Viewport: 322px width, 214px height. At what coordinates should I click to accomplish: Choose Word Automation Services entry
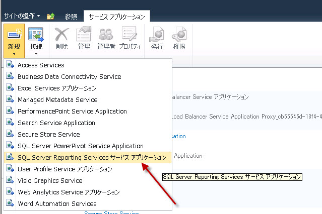pos(88,203)
